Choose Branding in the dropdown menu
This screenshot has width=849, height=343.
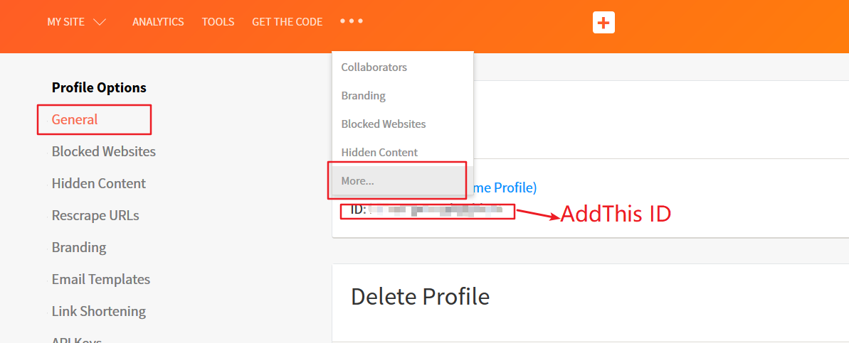tap(363, 96)
